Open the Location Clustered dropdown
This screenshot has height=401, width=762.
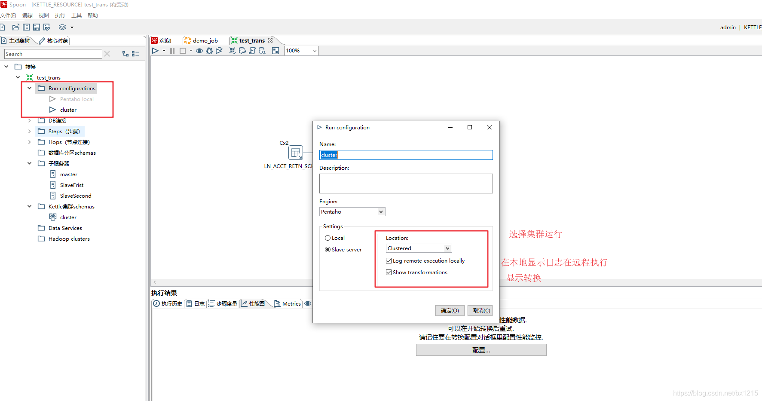click(419, 248)
